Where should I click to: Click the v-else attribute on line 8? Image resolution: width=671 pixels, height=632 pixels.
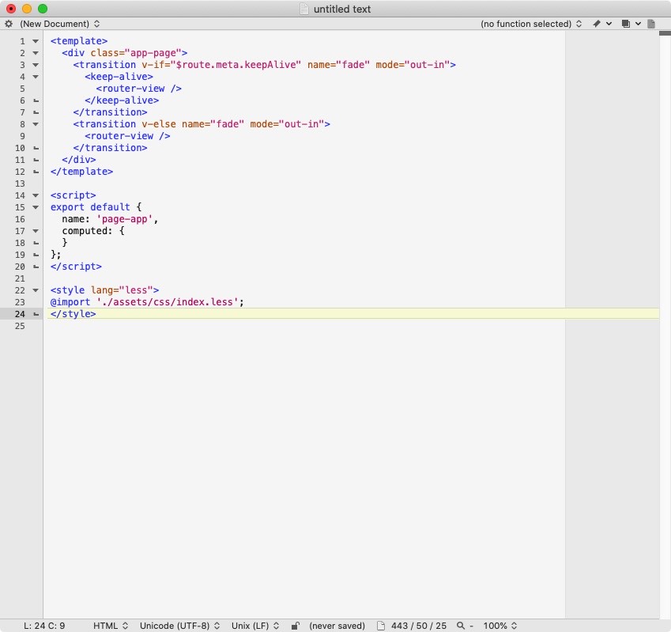pyautogui.click(x=159, y=124)
